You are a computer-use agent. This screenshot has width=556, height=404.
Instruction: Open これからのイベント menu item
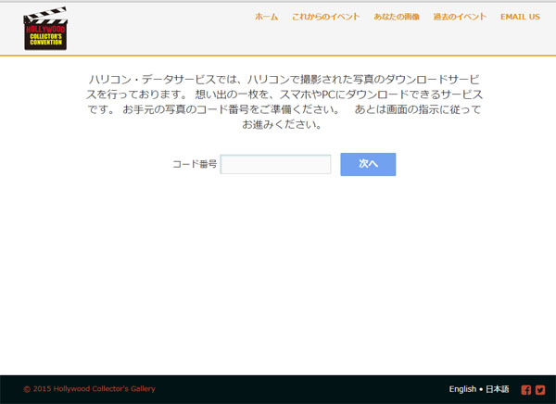(x=325, y=17)
